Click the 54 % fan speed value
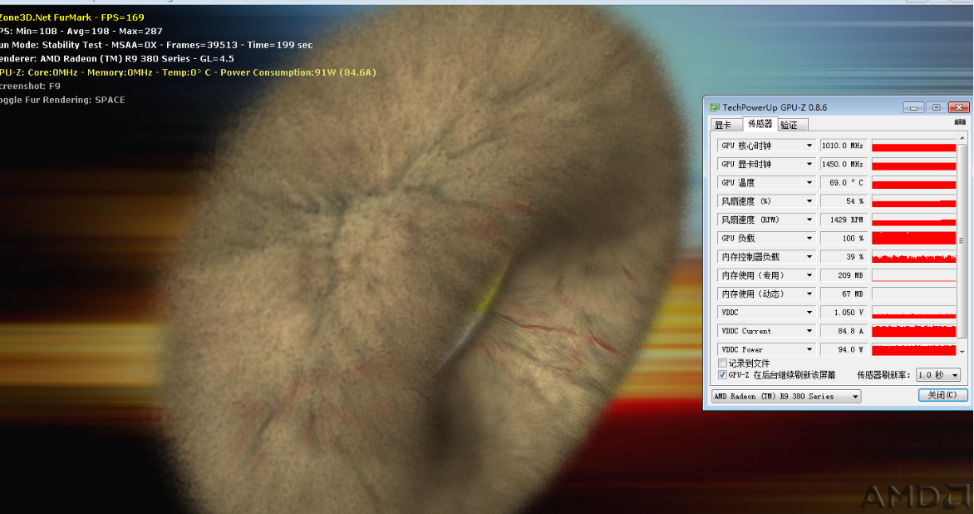 843,201
